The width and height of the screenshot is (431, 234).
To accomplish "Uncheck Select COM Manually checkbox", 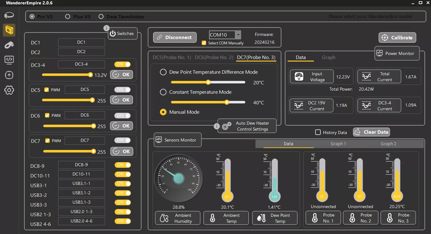I will 204,43.
